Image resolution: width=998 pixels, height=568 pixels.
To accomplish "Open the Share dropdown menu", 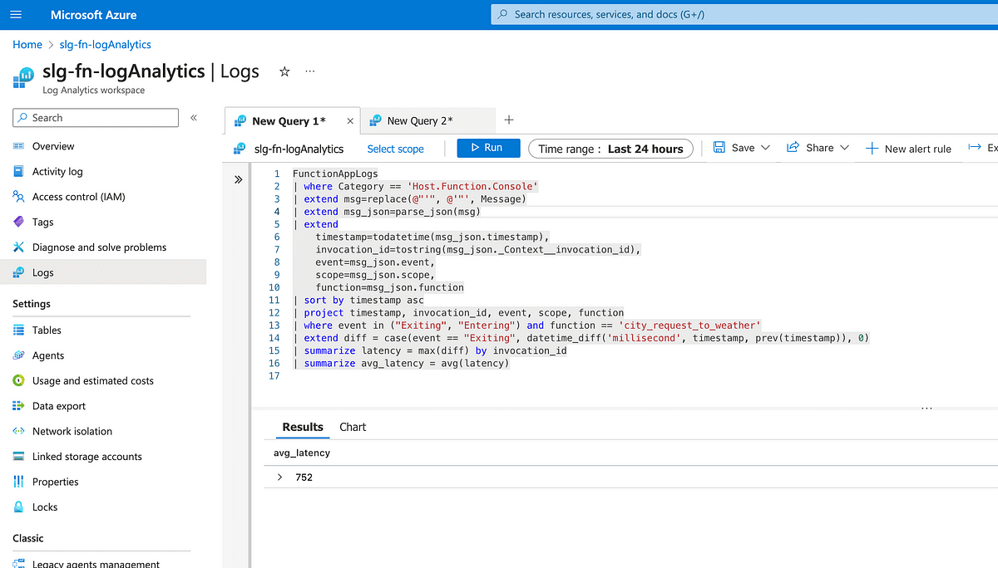I will click(818, 148).
